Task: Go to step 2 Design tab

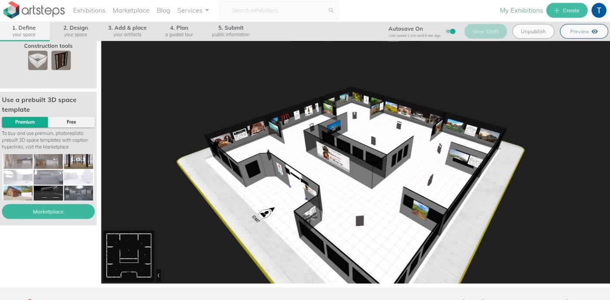Action: click(76, 31)
